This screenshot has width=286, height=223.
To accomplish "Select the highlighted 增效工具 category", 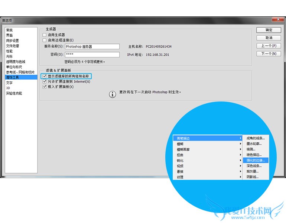I will point(21,78).
